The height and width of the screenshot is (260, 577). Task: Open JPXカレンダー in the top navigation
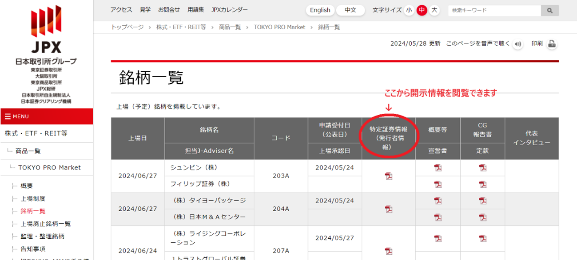click(230, 10)
